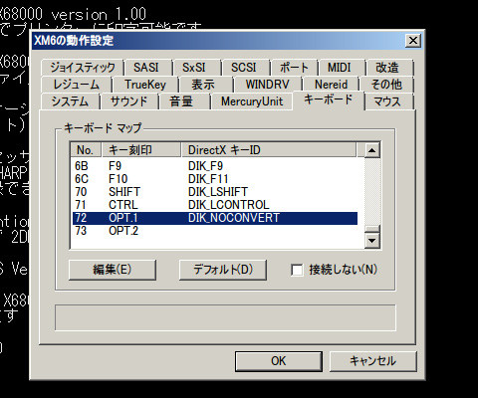The width and height of the screenshot is (478, 398).
Task: Click the DIK_F11 key ID cell
Action: (208, 179)
